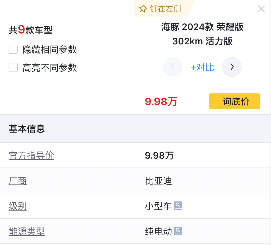Click the 级别 parameter link

tap(18, 206)
